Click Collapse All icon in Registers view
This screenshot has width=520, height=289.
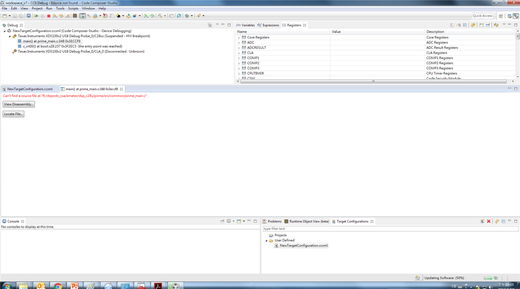pyautogui.click(x=465, y=25)
